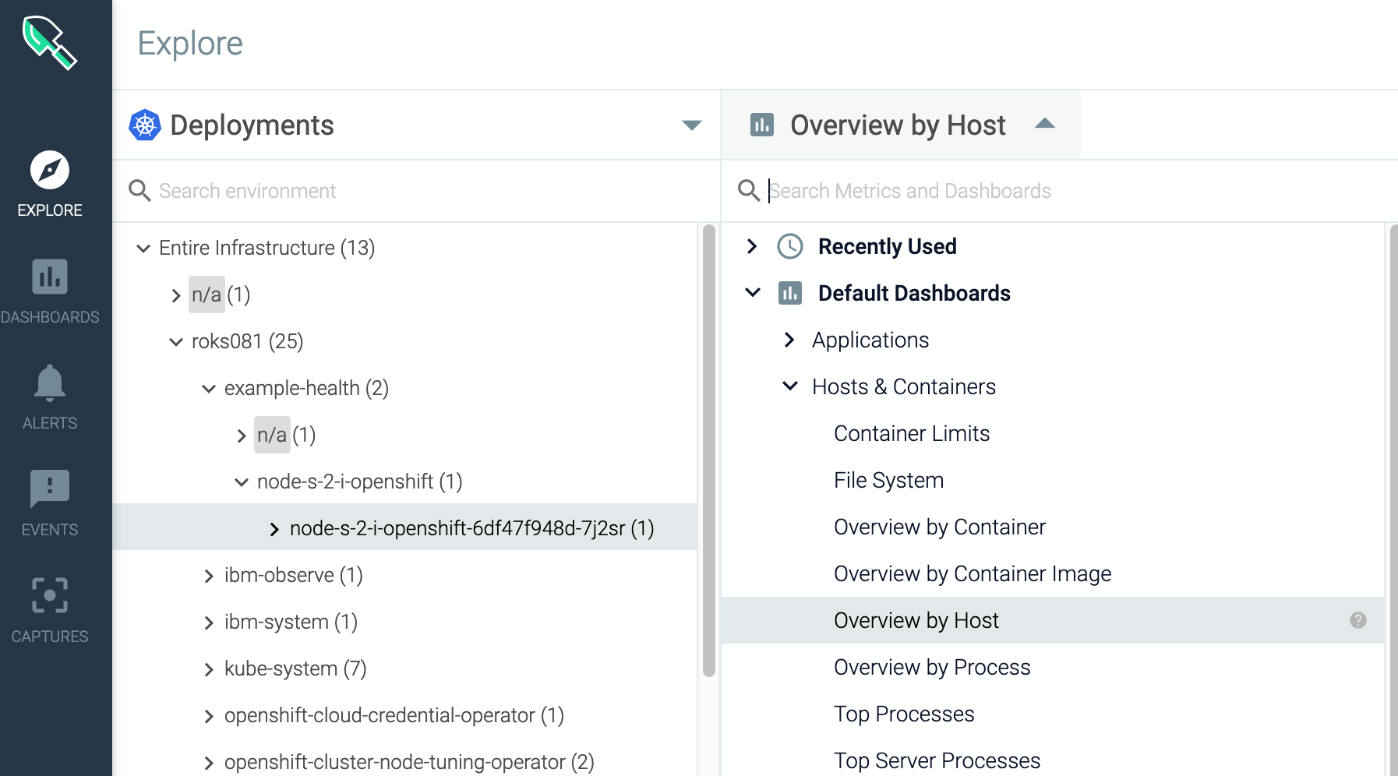Open the Events speech bubble icon
The image size is (1398, 776).
pyautogui.click(x=50, y=489)
